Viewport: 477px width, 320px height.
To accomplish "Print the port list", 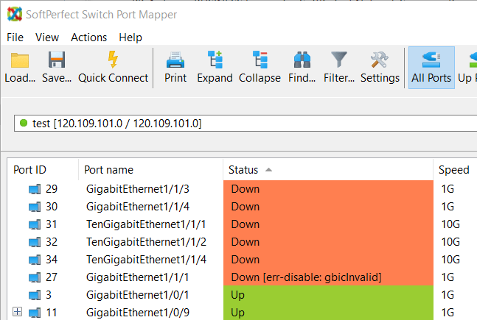I will tap(175, 68).
